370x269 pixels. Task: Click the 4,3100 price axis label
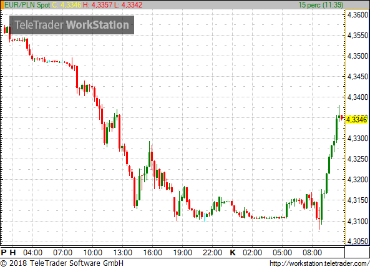[358, 222]
